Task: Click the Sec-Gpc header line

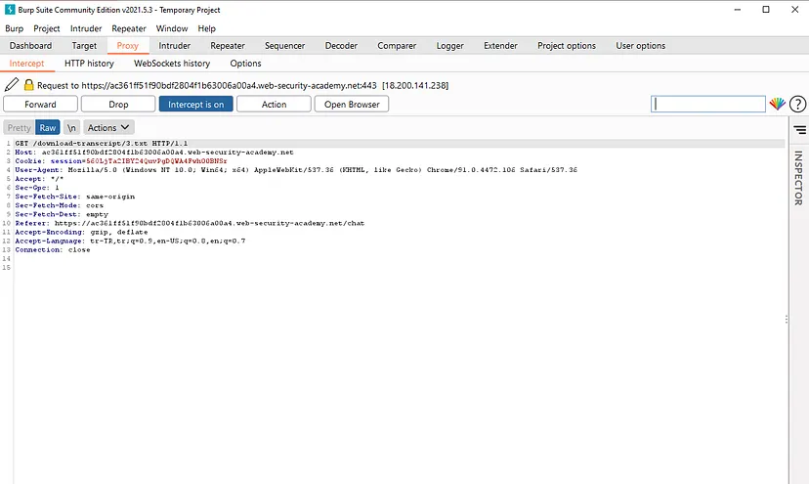Action: click(x=37, y=188)
